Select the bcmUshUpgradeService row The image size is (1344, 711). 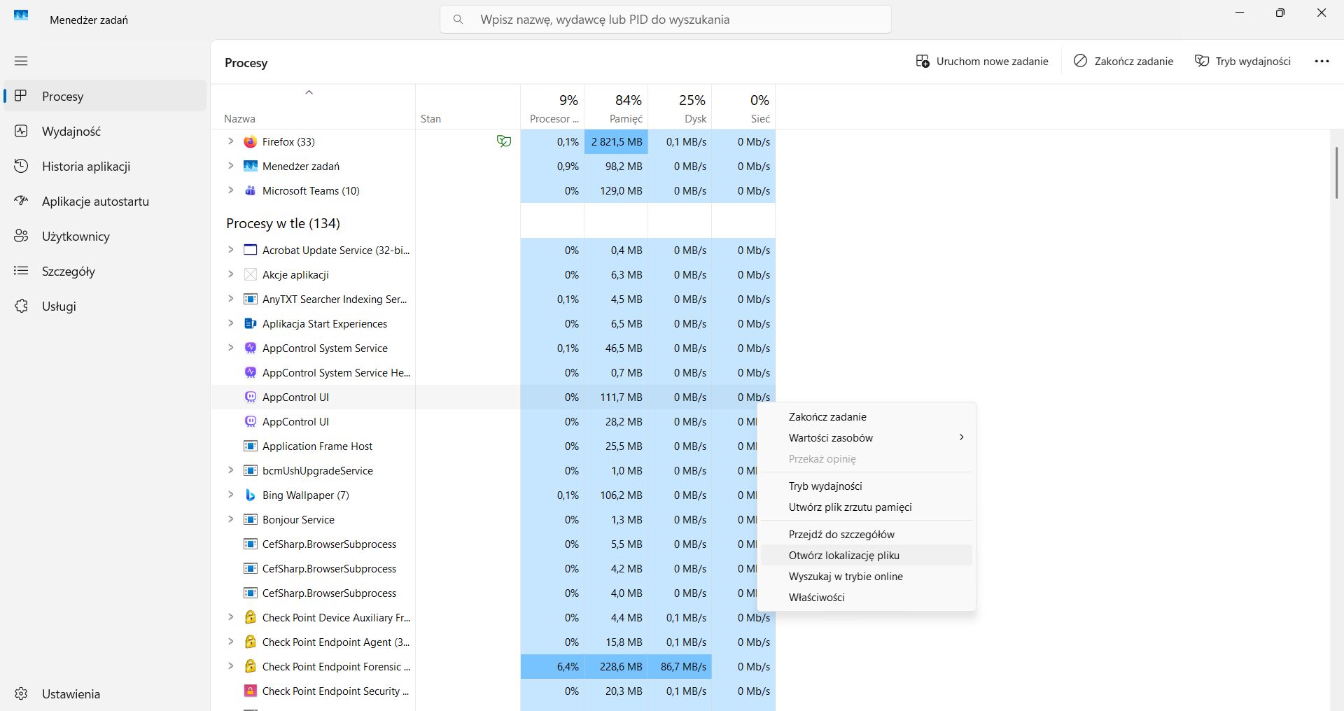pos(493,470)
